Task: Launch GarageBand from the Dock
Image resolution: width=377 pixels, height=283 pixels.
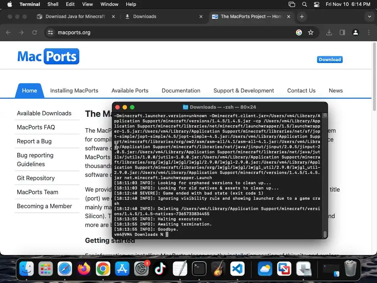Action: click(218, 269)
